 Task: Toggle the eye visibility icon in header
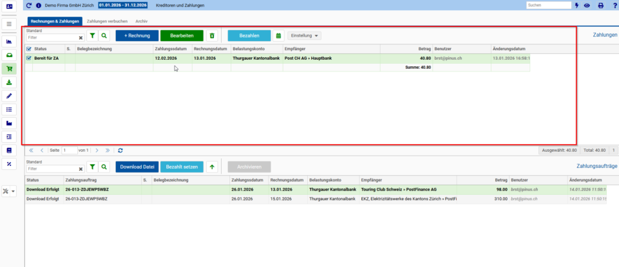pos(587,6)
